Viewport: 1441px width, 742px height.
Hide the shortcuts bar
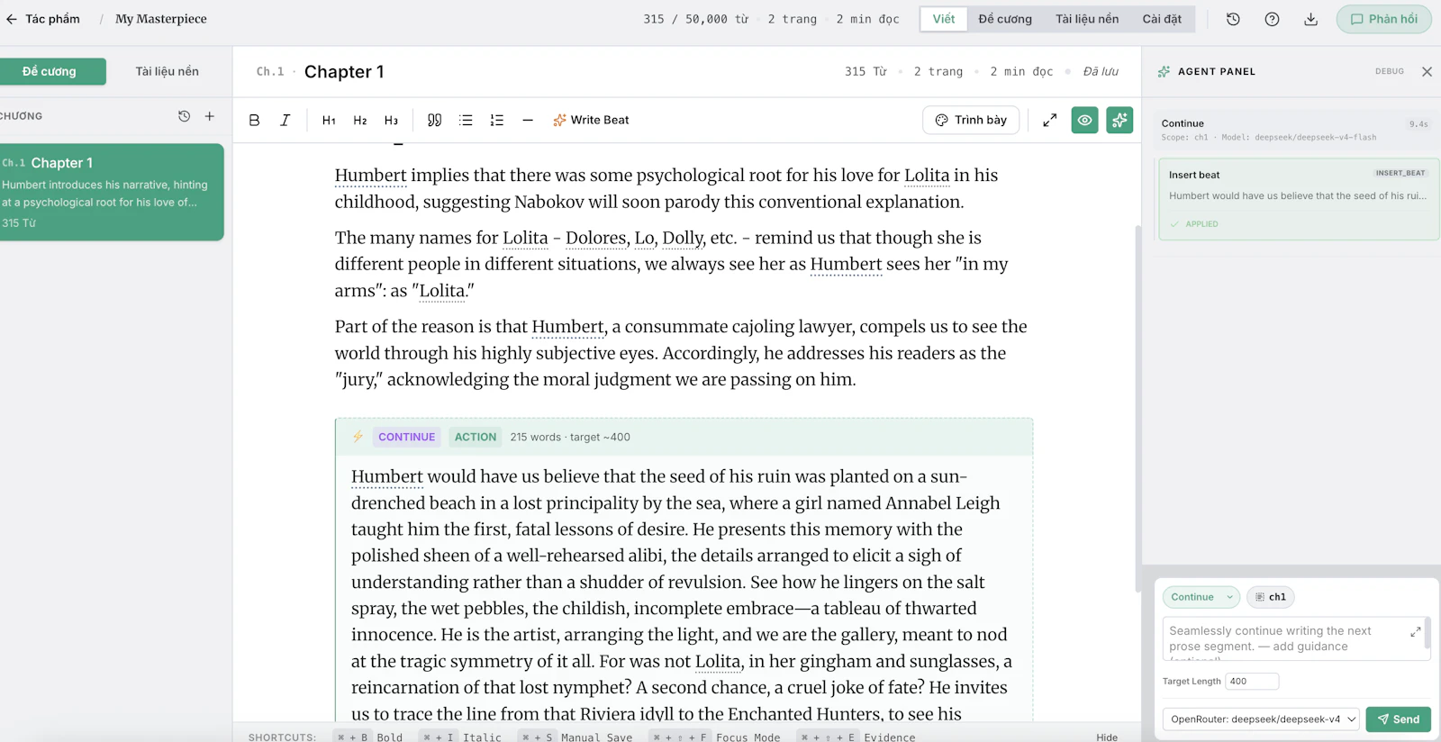tap(1107, 737)
